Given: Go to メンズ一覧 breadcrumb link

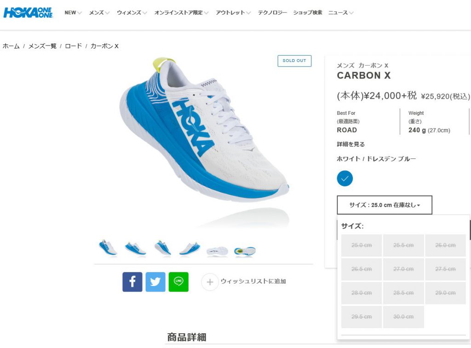Looking at the screenshot, I should click(x=42, y=46).
